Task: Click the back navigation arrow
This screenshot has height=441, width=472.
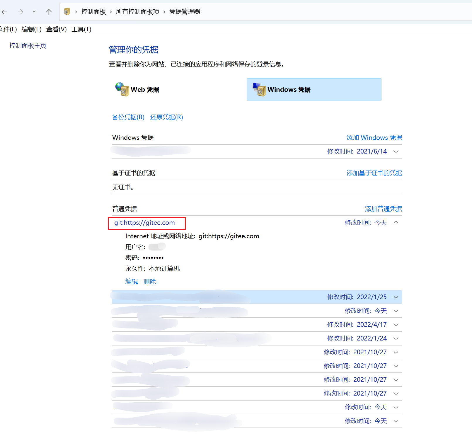Action: (5, 12)
